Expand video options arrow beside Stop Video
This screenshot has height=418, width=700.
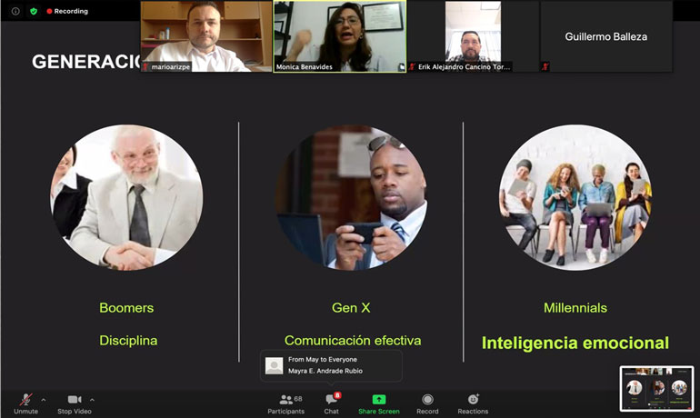(92, 400)
